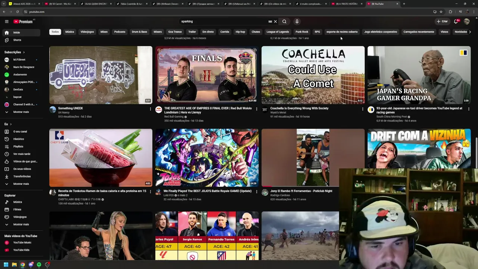Screen dimensions: 478x269
Task: Open options menu for Age of Empires video
Action: [257, 109]
